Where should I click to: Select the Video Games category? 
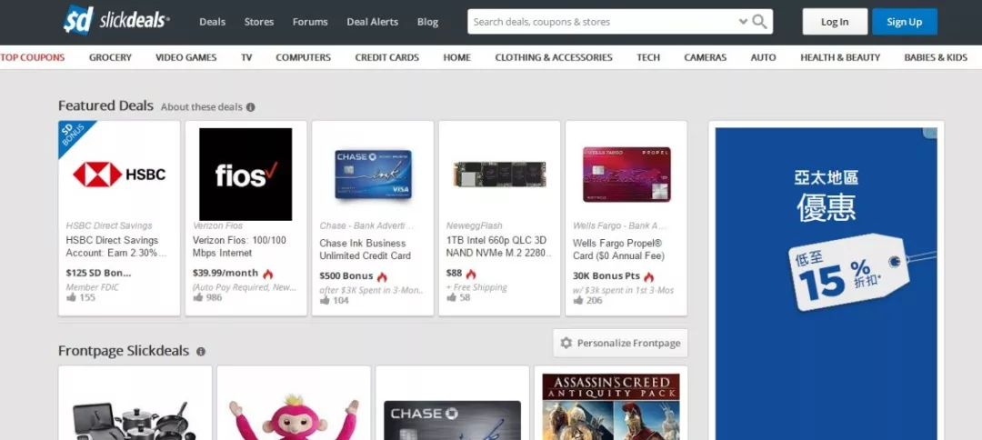pyautogui.click(x=186, y=57)
